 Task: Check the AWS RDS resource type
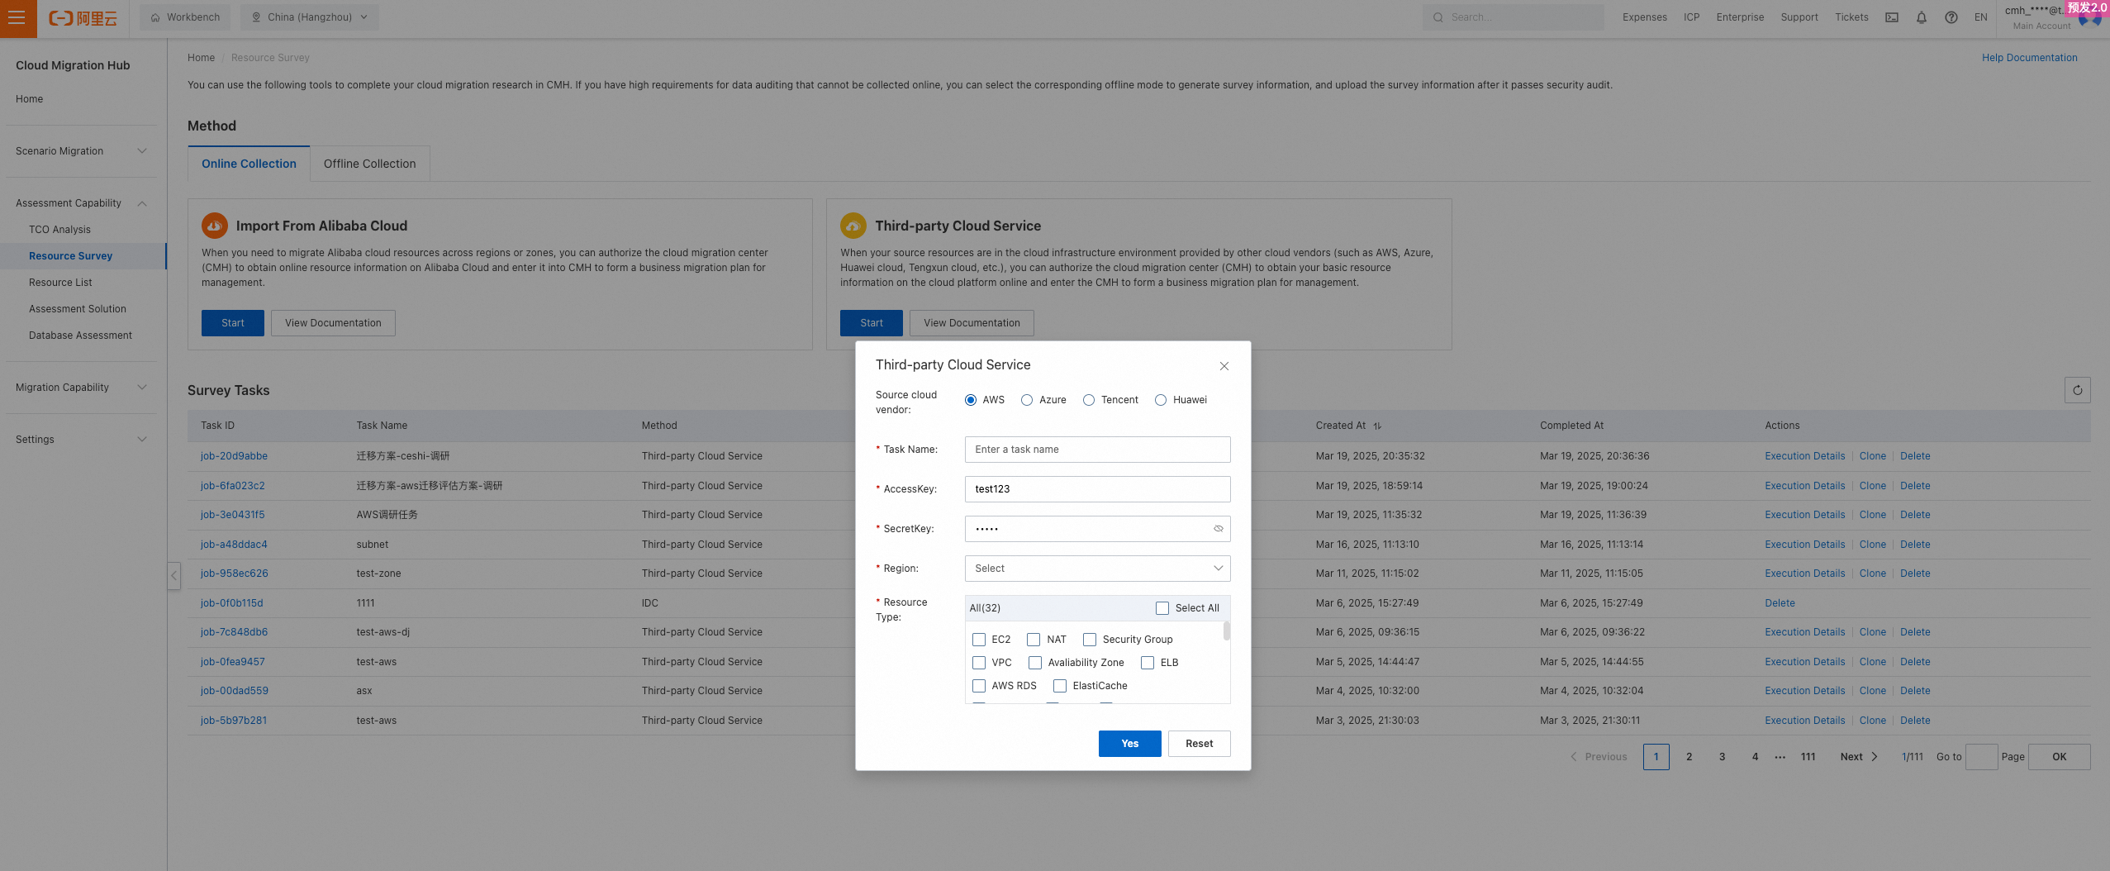[979, 686]
